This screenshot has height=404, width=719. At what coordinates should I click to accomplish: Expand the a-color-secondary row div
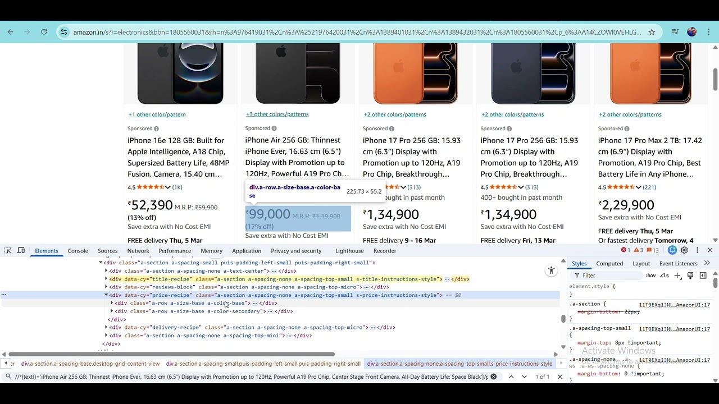[112, 311]
